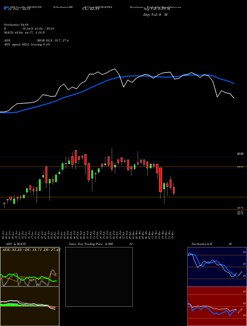Click the 'Day Vol: 0 M' label
The image size is (247, 326).
coord(155,15)
